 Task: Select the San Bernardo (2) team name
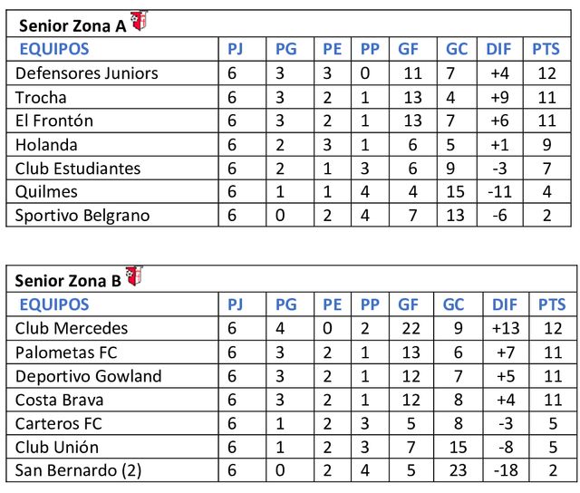[78, 470]
